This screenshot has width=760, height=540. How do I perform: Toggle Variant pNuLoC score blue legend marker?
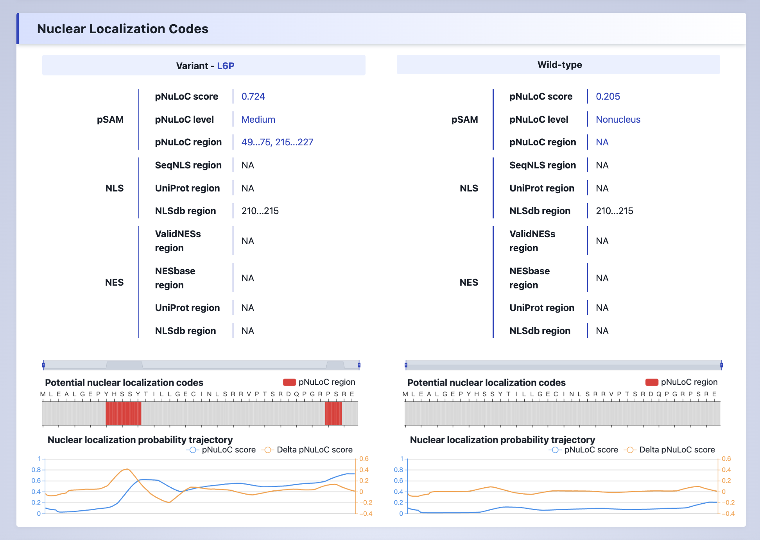click(x=192, y=450)
